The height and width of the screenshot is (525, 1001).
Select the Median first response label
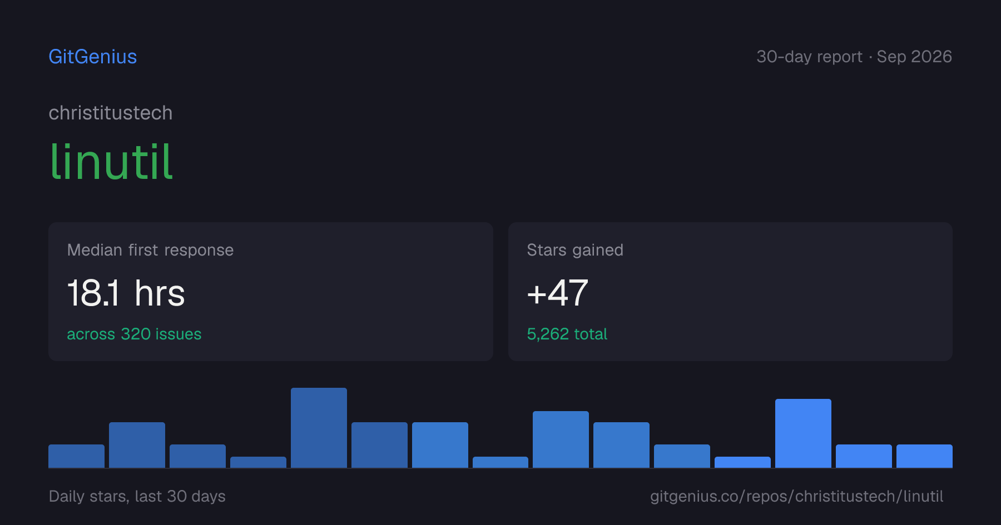coord(150,250)
